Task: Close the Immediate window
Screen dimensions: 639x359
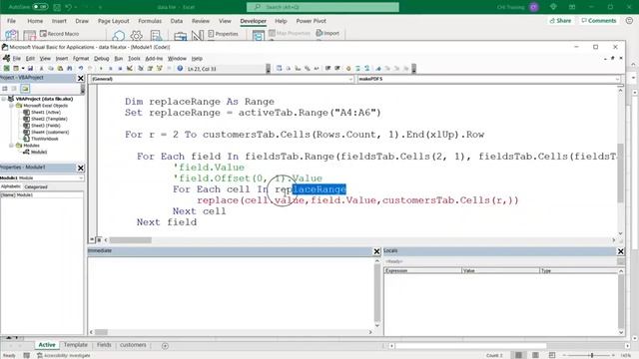Action: 377,251
